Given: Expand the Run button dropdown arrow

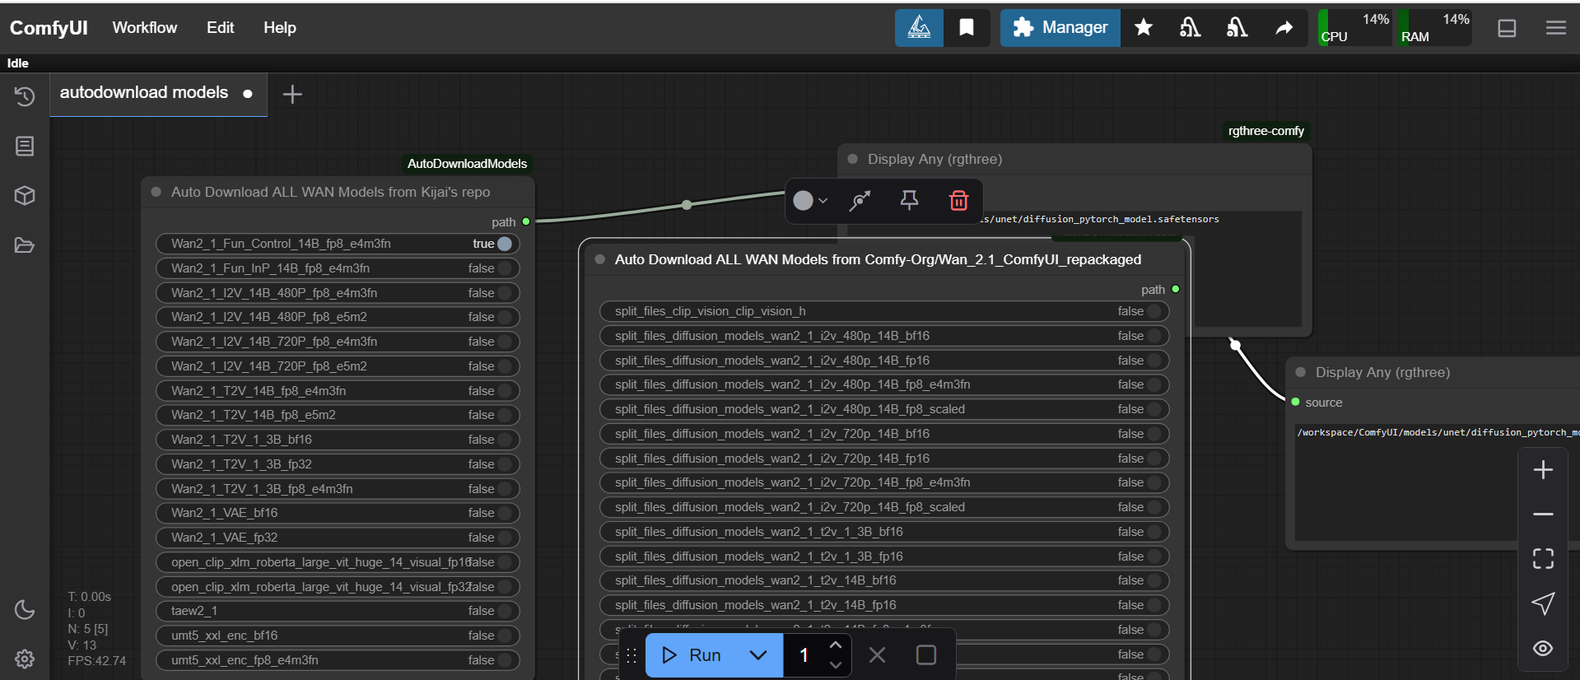Looking at the screenshot, I should tap(758, 655).
